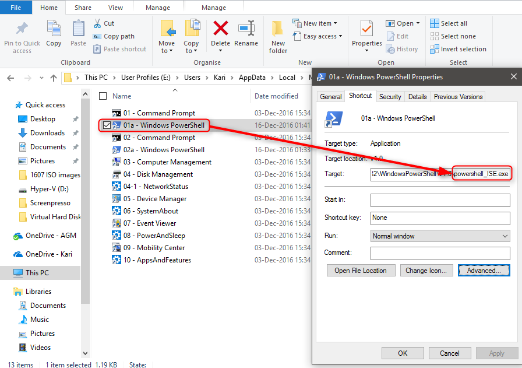
Task: Open the File menu tab
Action: click(16, 8)
